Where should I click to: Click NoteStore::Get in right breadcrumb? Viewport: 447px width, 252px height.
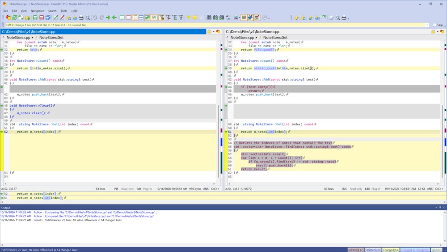point(275,38)
